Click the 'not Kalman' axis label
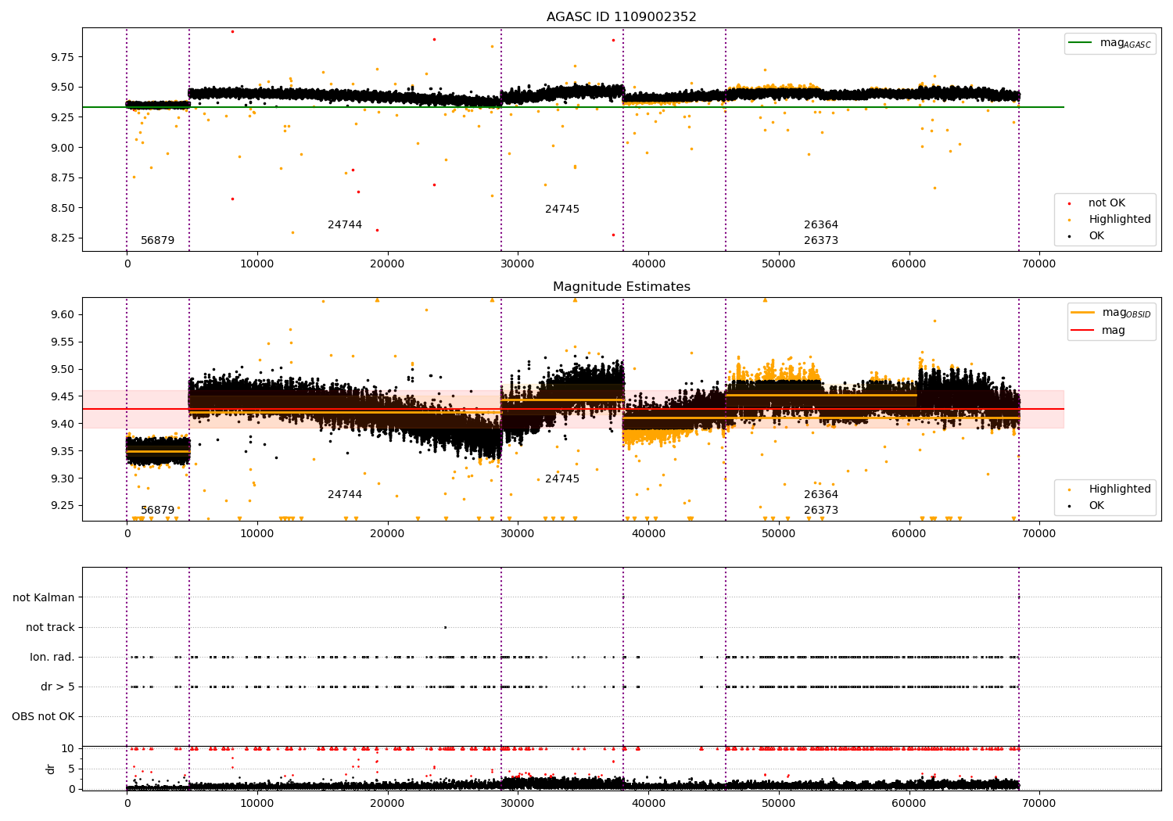Screen dimensions: 1173x821 44,598
